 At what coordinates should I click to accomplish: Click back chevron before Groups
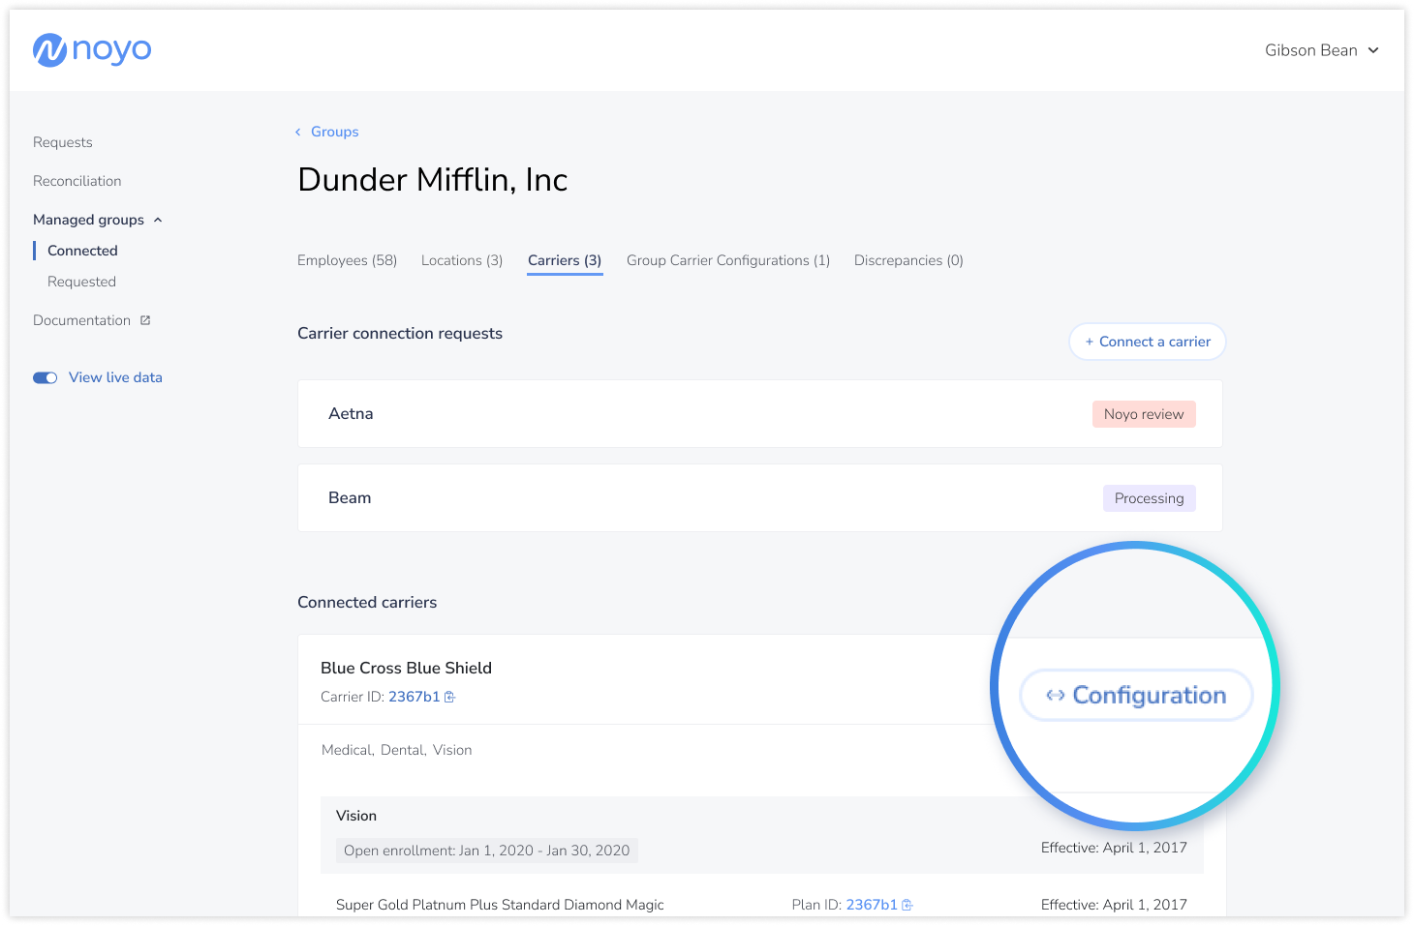pyautogui.click(x=298, y=132)
